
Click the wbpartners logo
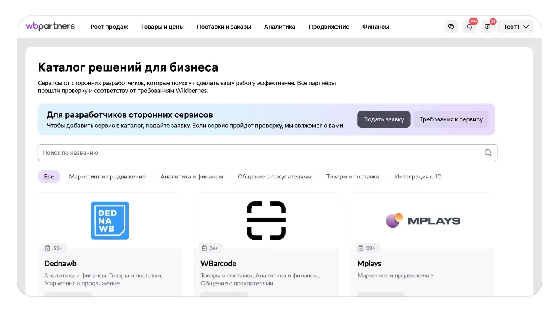(x=50, y=27)
